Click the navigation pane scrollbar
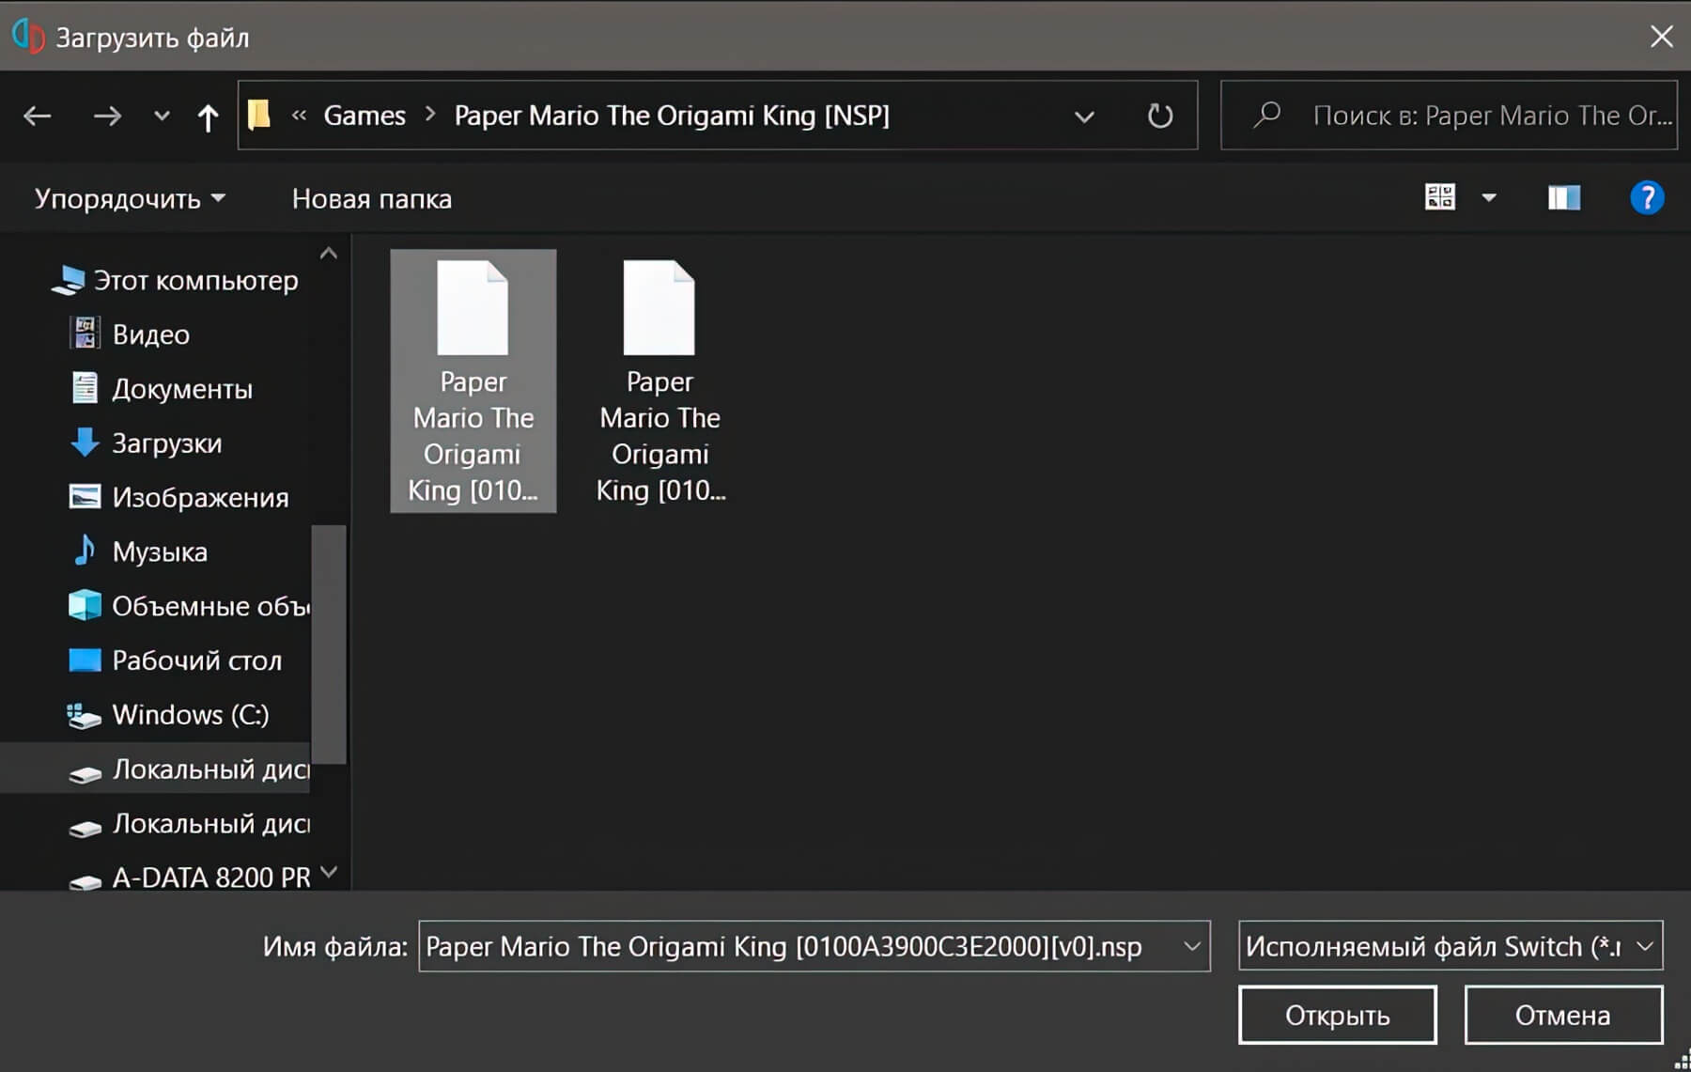The image size is (1691, 1072). (329, 644)
